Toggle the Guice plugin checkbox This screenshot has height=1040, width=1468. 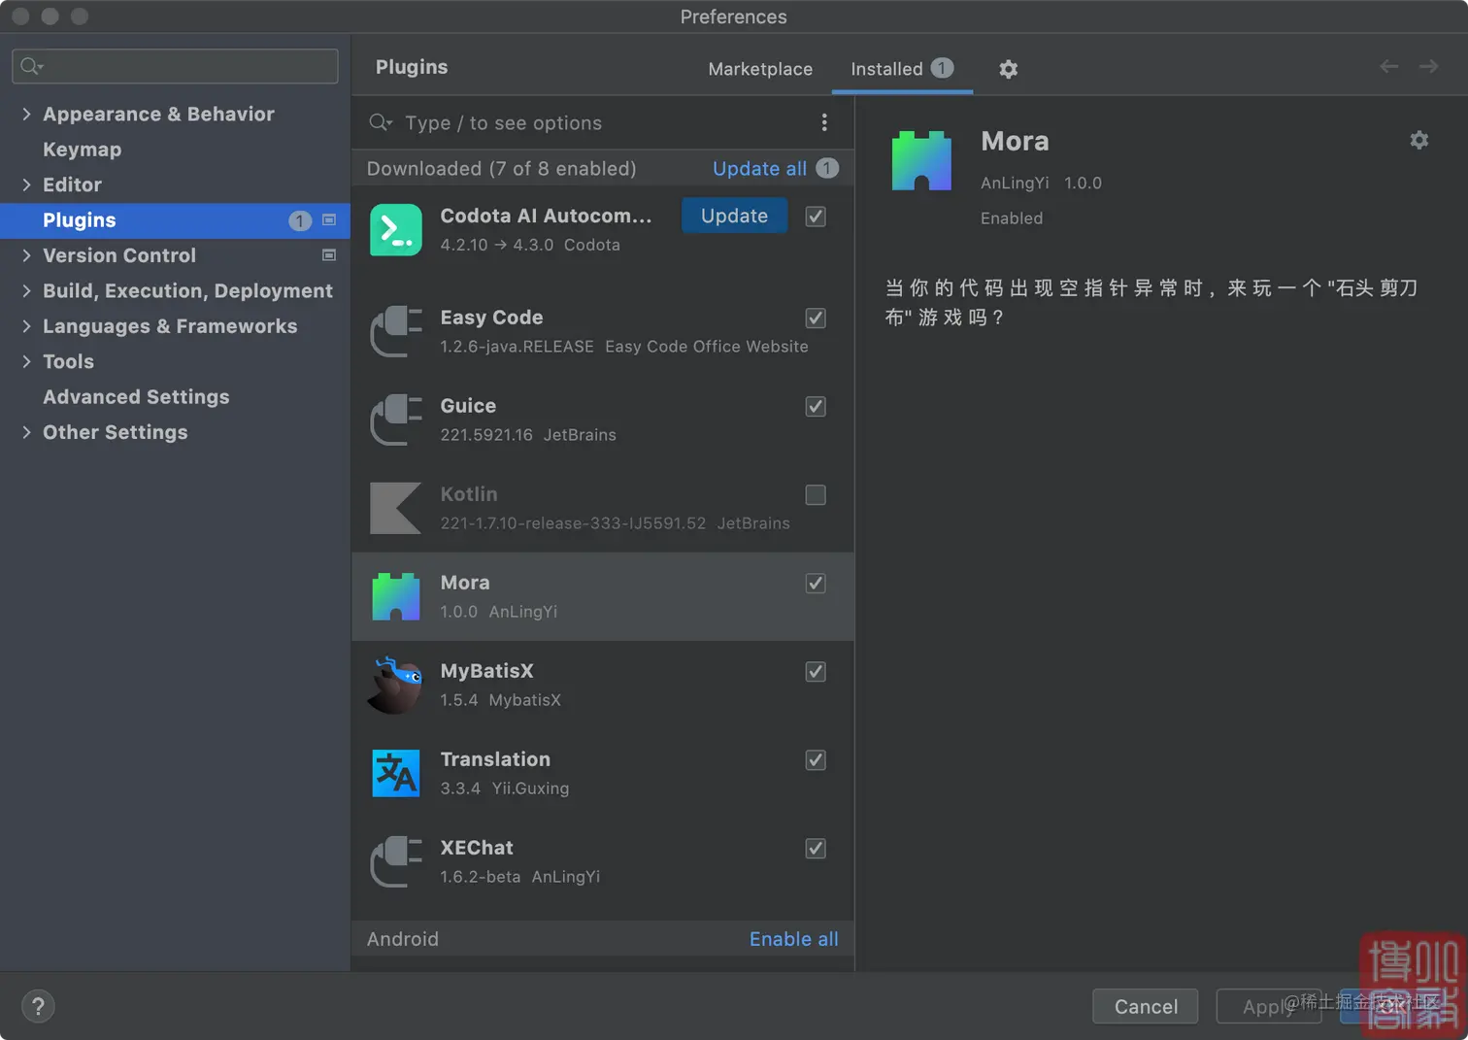(x=816, y=407)
